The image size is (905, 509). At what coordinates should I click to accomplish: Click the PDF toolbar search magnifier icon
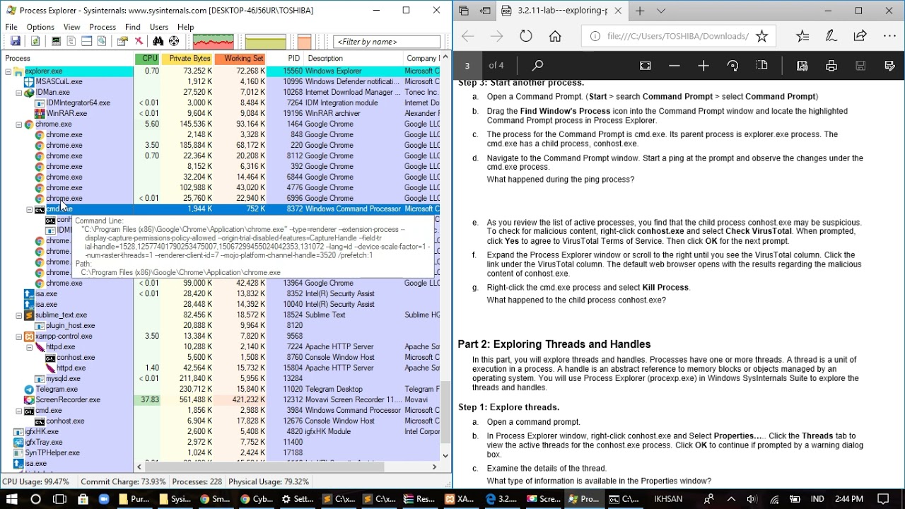537,66
